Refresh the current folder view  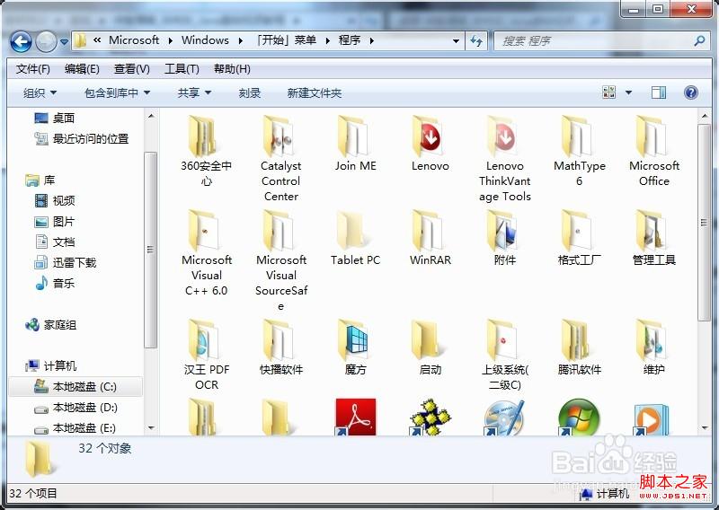(476, 41)
